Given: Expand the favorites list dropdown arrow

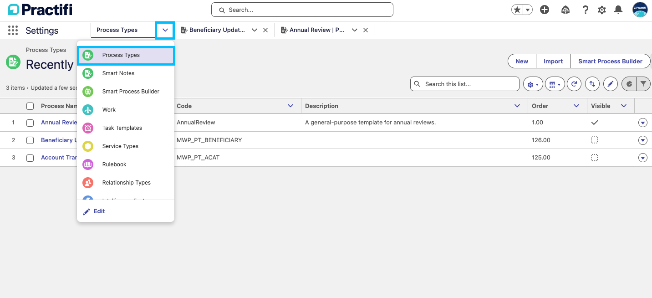Looking at the screenshot, I should (528, 10).
